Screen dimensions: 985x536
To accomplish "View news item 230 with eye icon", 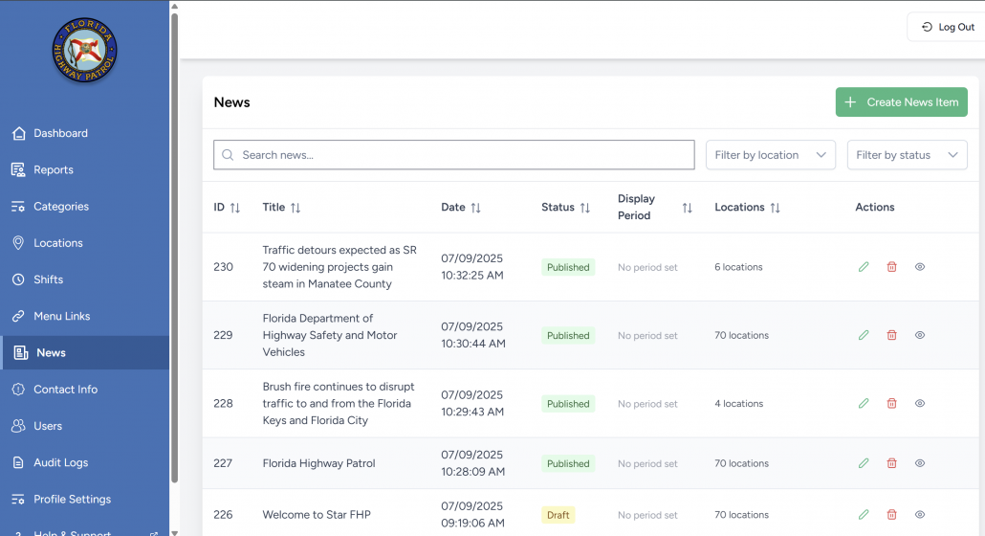I will coord(920,267).
